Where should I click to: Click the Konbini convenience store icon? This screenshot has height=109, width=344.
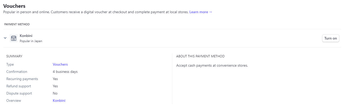click(13, 38)
